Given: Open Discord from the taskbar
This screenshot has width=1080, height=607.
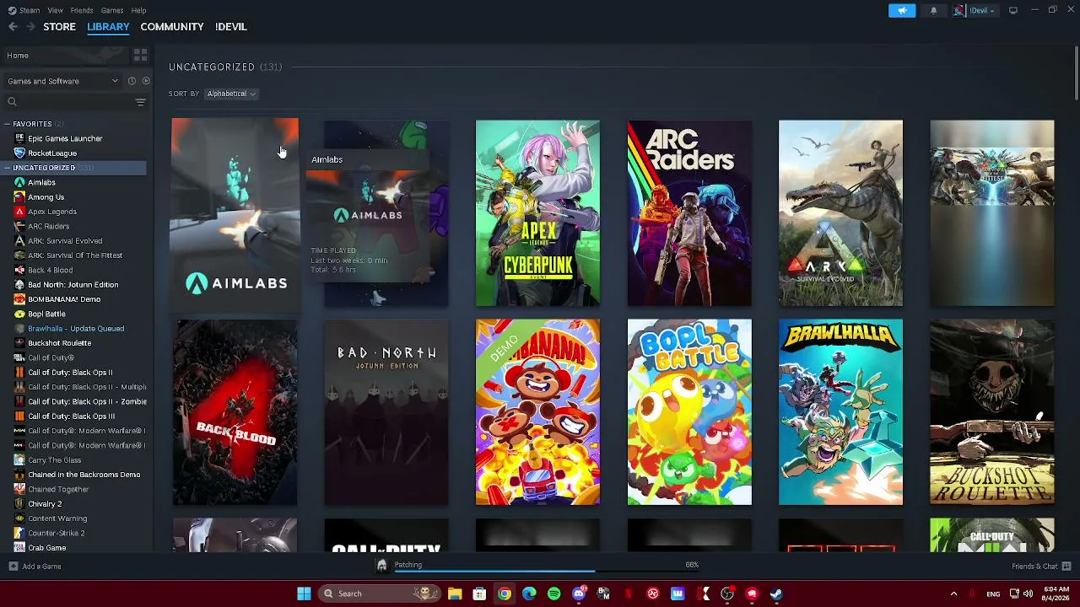Looking at the screenshot, I should (x=579, y=594).
